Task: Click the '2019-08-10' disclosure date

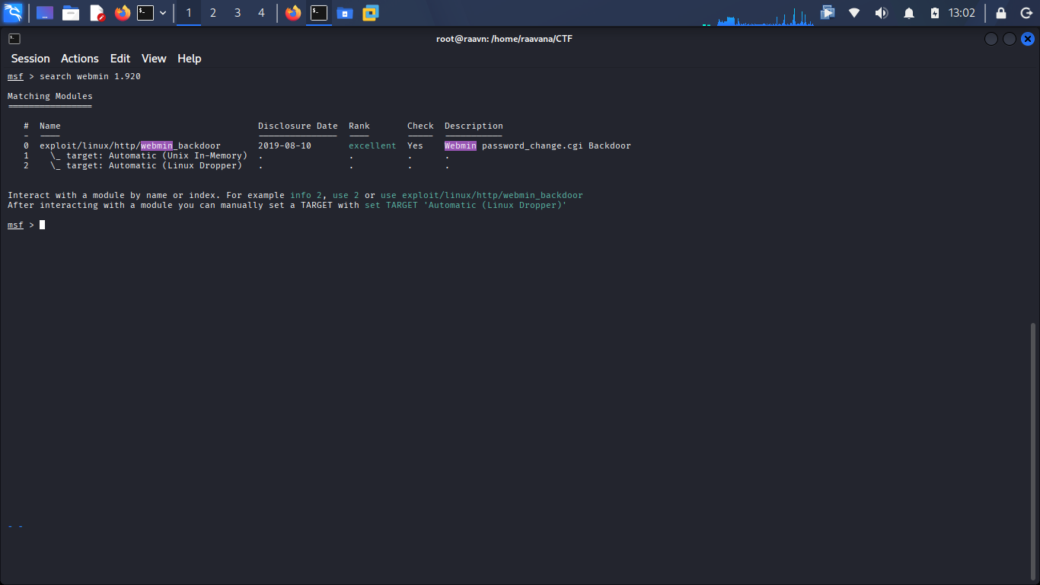Action: pyautogui.click(x=285, y=145)
